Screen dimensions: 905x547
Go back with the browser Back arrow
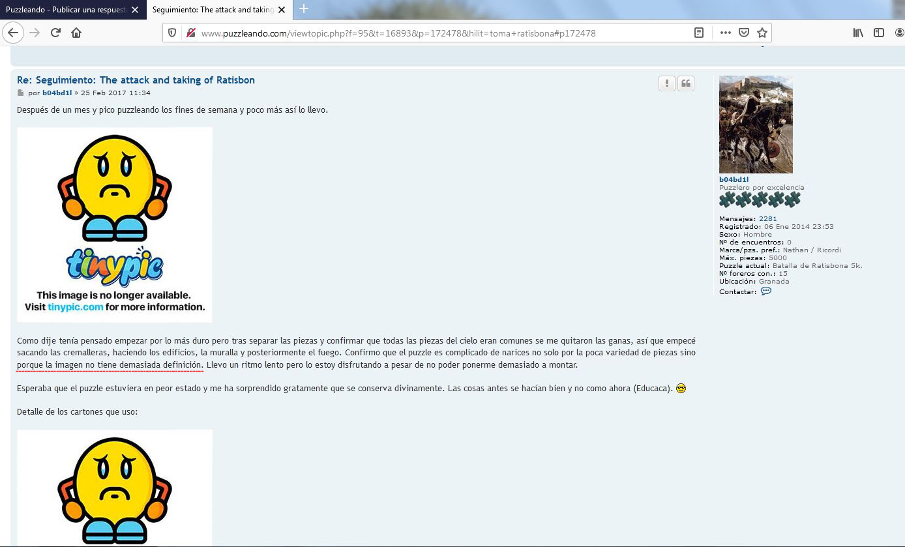pos(13,33)
